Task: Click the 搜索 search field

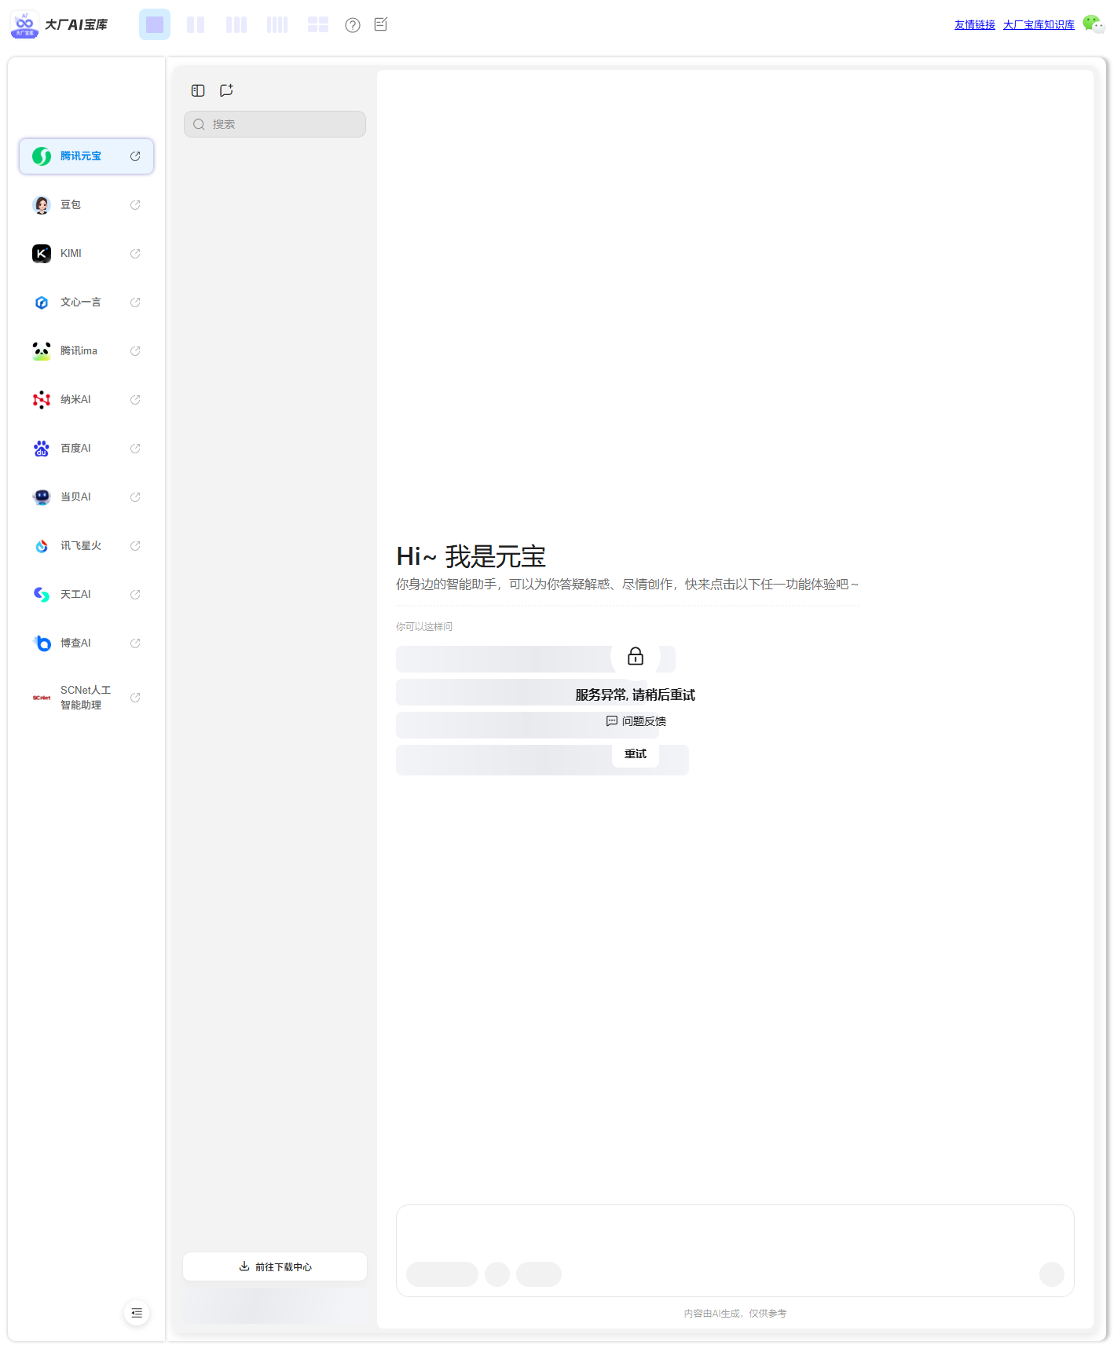Action: 275,124
